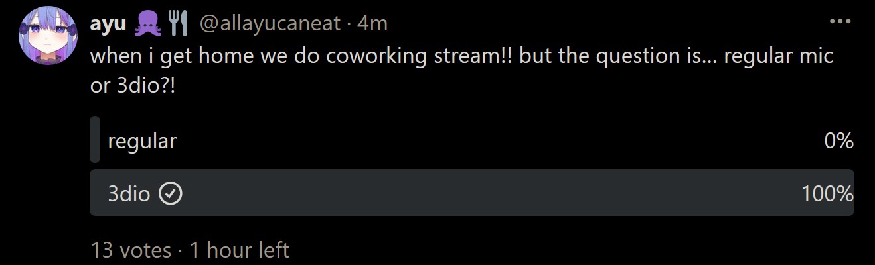Image resolution: width=875 pixels, height=265 pixels.
Task: Click the "13 votes" count
Action: point(131,250)
